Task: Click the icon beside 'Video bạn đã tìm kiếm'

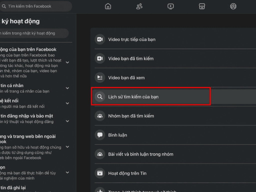Action: pos(100,58)
